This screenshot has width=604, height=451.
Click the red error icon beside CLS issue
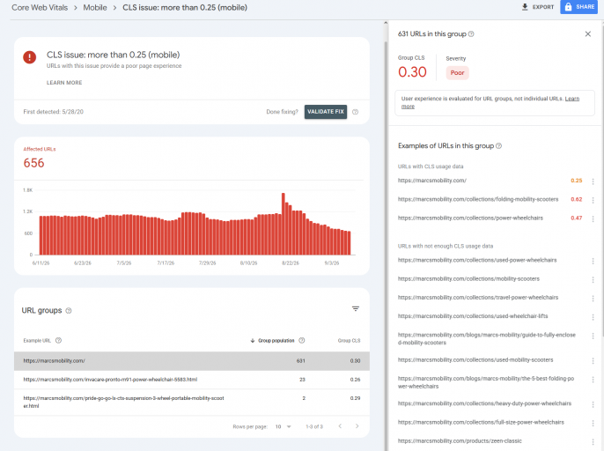point(30,57)
